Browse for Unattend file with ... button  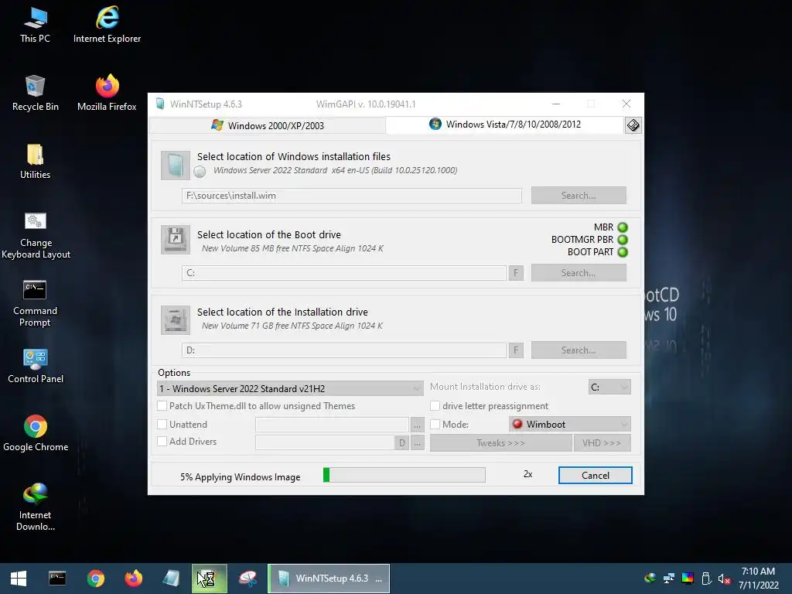(x=417, y=425)
